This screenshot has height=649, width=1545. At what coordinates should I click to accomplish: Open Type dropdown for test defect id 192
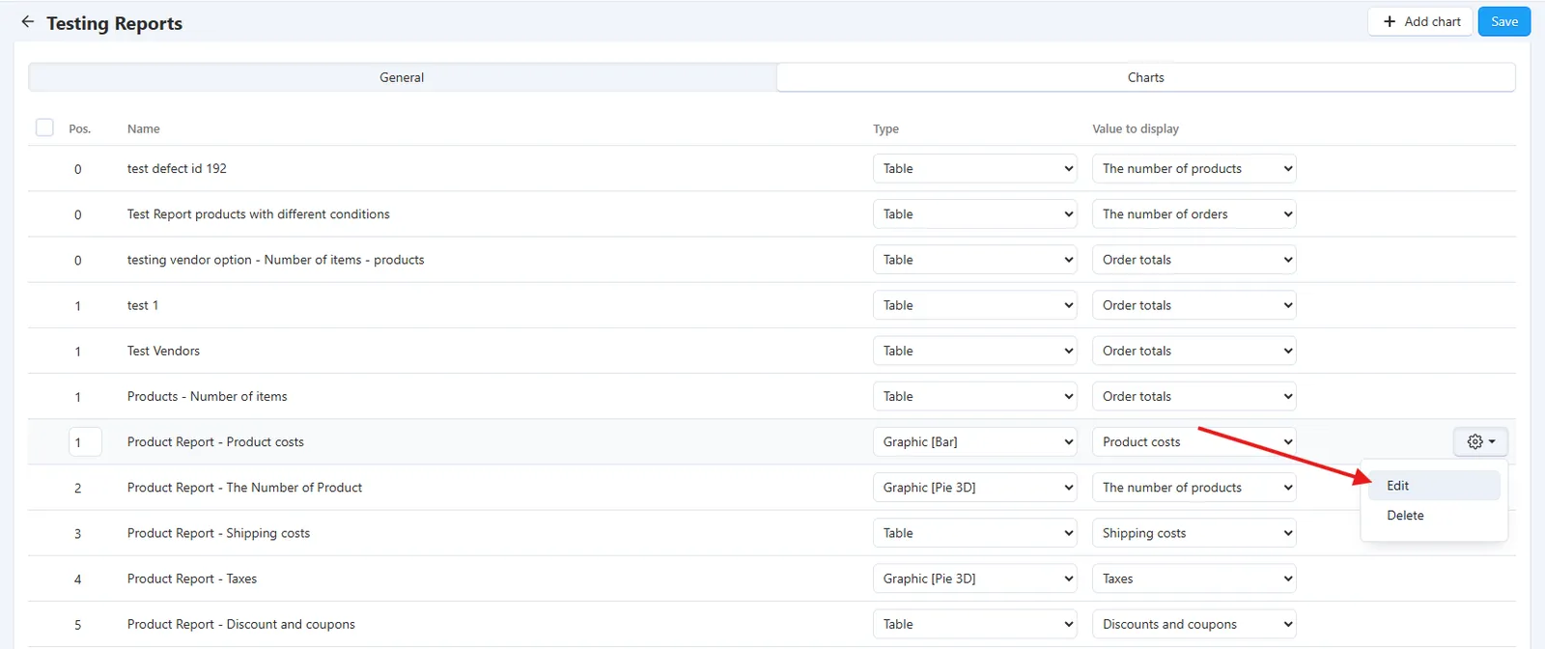click(x=975, y=169)
